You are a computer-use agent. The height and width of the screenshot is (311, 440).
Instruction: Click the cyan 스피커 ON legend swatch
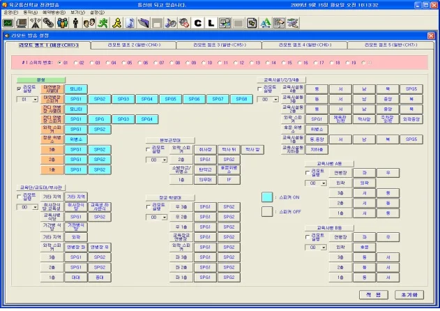coord(267,197)
